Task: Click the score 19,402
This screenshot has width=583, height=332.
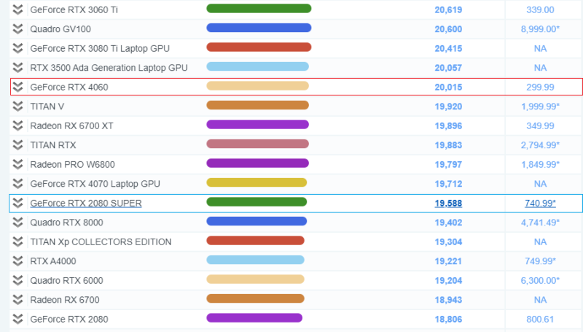Action: tap(448, 223)
